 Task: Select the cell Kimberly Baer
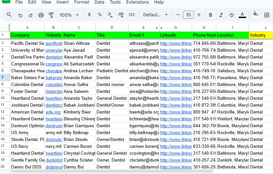click(x=79, y=112)
